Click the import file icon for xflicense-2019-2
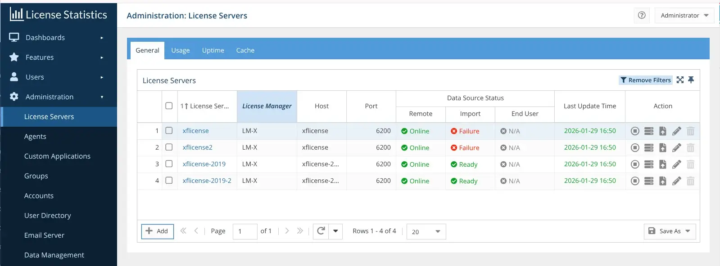720x266 pixels. pyautogui.click(x=663, y=181)
